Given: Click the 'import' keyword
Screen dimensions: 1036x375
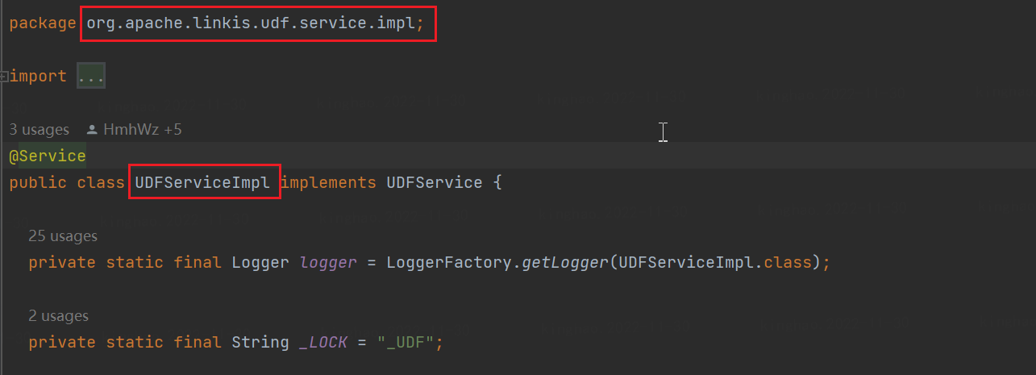Looking at the screenshot, I should (38, 77).
